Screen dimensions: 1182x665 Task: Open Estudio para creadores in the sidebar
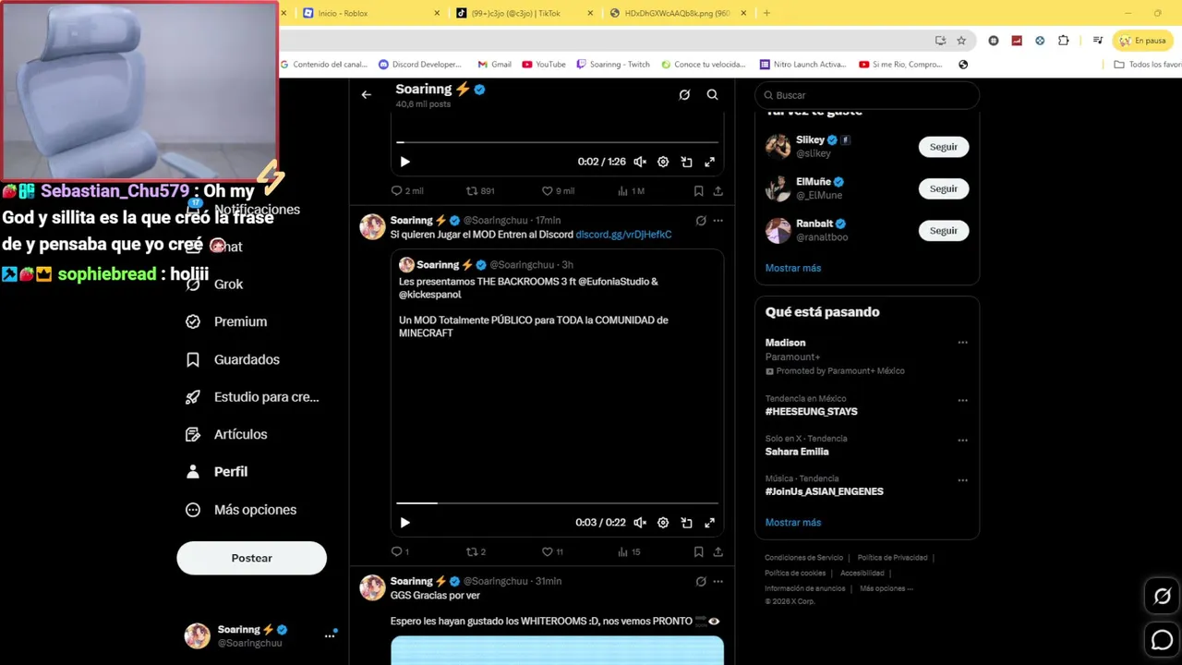click(253, 397)
